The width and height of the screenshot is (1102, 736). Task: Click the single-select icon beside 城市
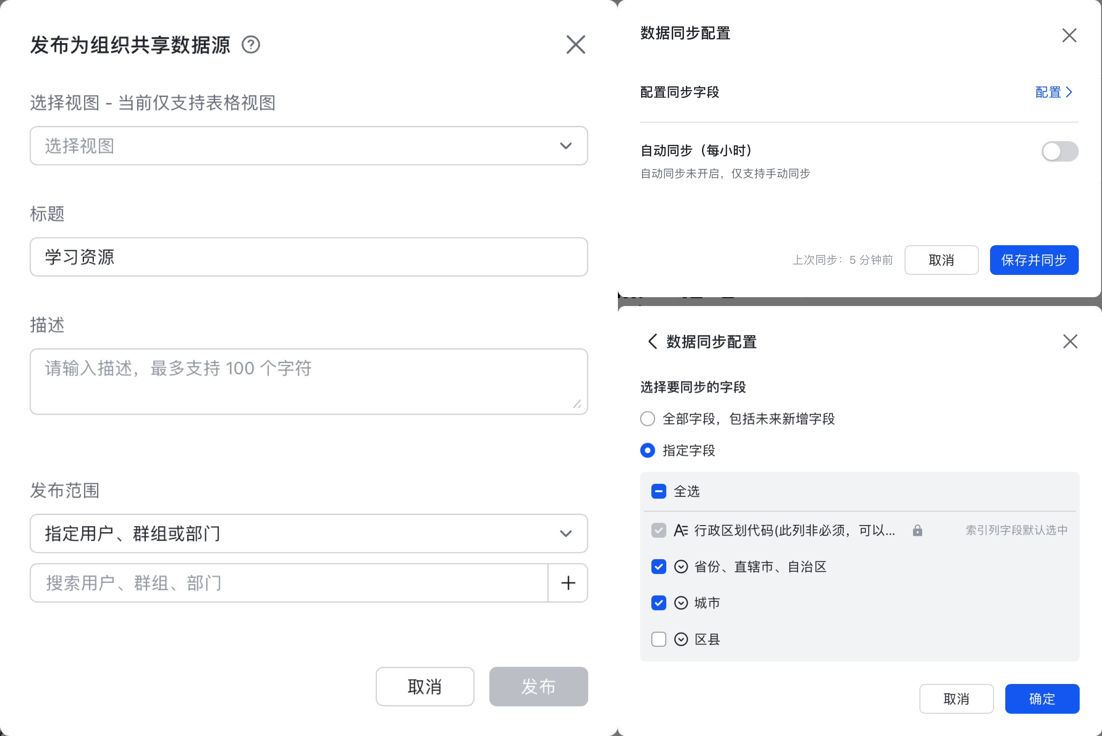[x=681, y=603]
